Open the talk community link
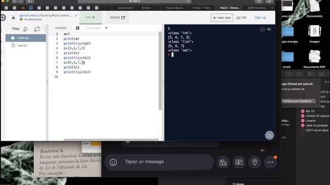 point(241,17)
